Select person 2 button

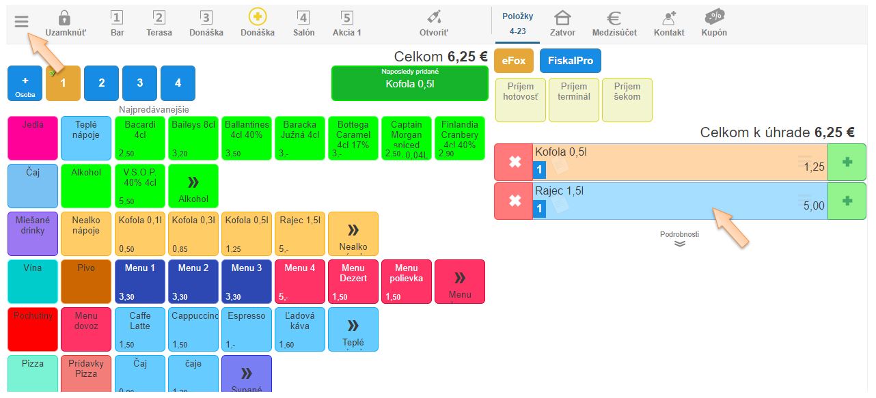101,83
